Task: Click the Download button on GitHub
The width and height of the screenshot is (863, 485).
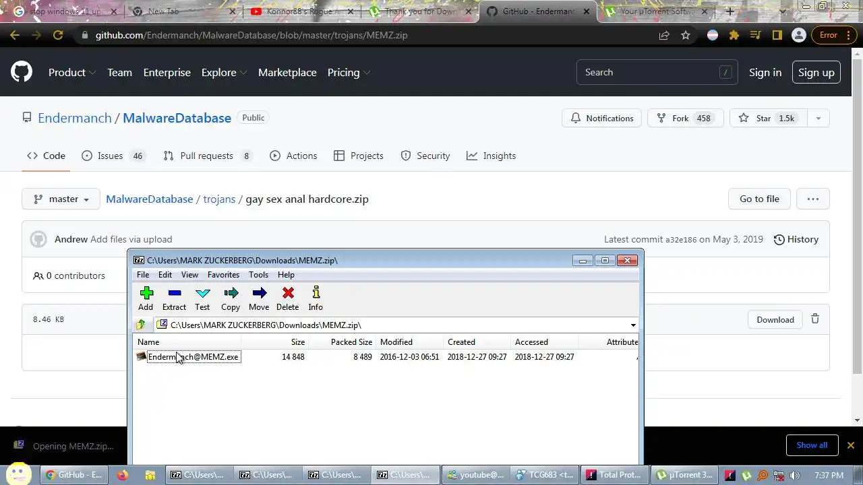Action: [x=775, y=319]
